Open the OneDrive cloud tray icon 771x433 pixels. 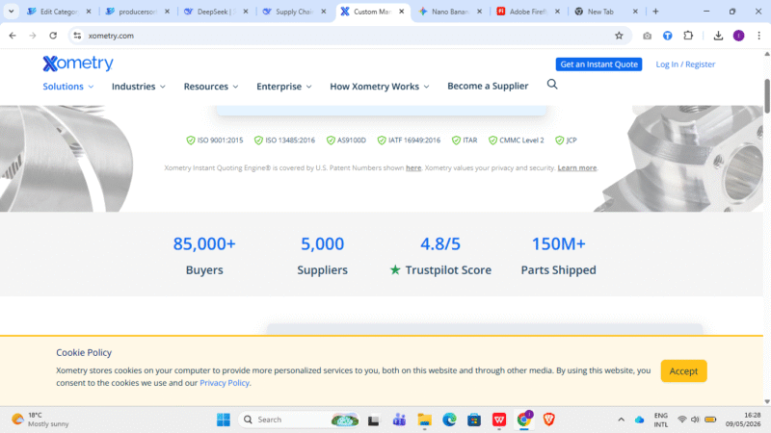pyautogui.click(x=639, y=420)
